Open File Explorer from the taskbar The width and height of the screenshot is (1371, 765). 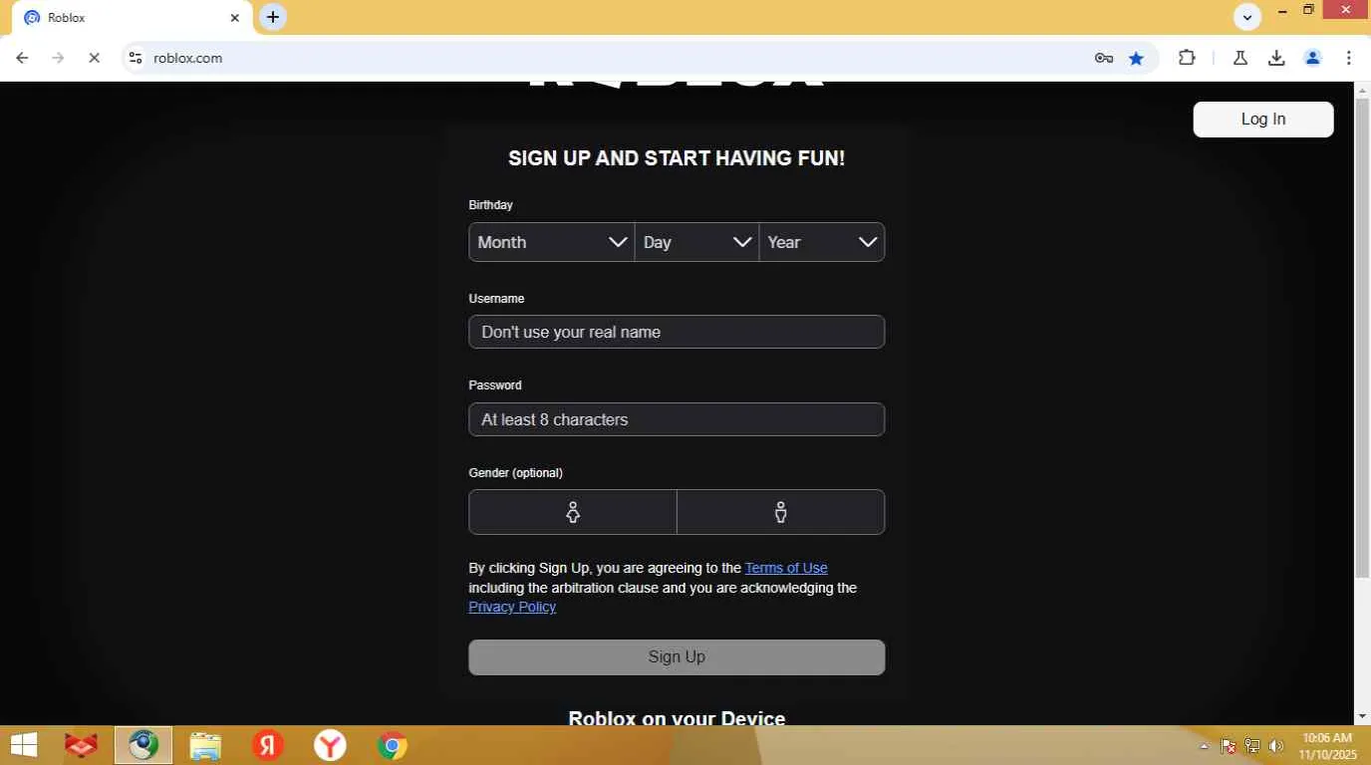tap(205, 745)
